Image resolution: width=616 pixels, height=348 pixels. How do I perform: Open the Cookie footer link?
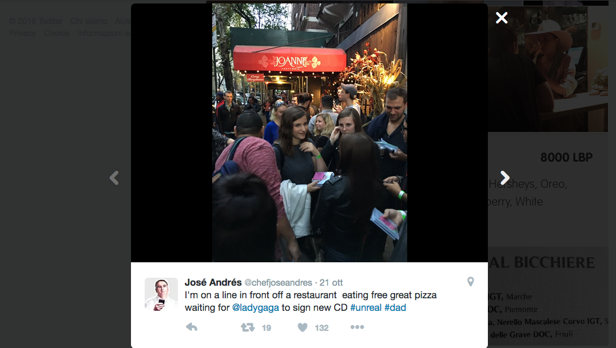[57, 33]
